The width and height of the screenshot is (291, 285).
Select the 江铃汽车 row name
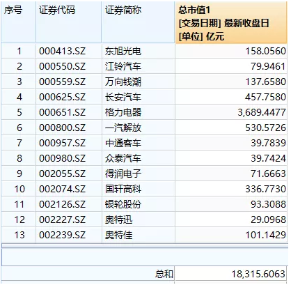point(139,66)
